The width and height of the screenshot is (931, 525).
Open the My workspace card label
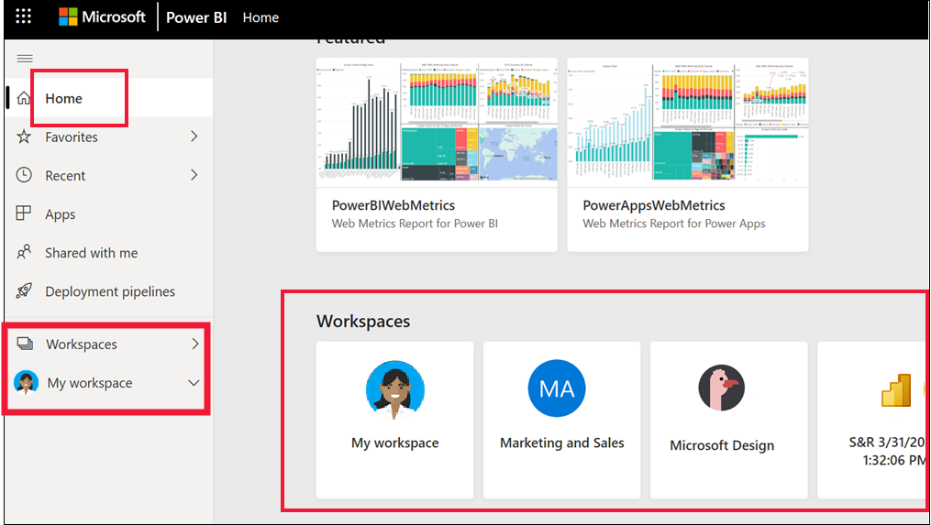[x=394, y=443]
